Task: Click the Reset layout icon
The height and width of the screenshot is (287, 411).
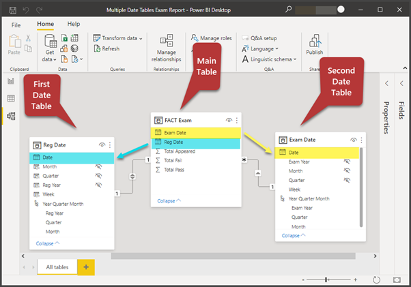Action: click(x=376, y=280)
